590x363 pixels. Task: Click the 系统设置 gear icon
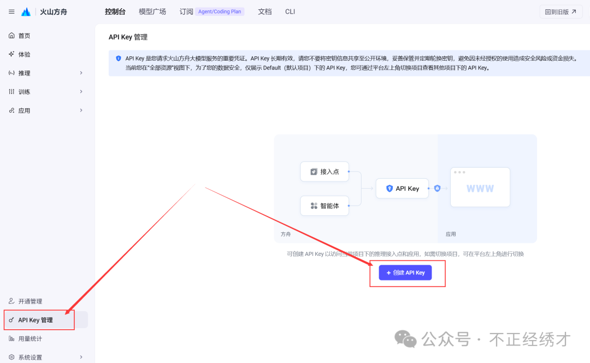pos(11,357)
